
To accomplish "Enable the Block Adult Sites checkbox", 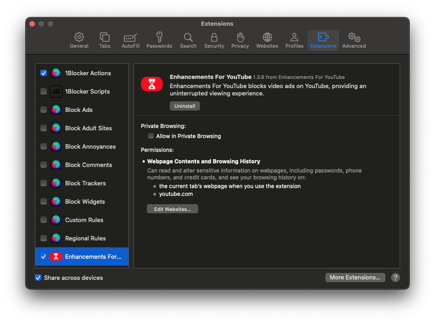I will click(44, 128).
